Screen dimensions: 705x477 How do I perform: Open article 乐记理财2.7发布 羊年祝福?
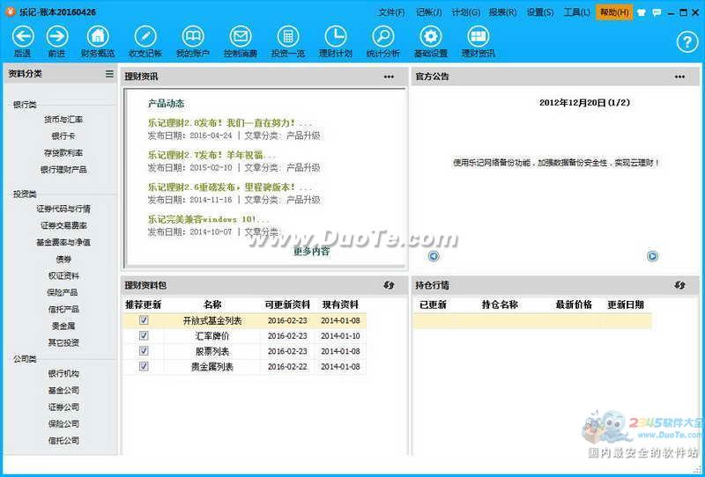click(211, 155)
